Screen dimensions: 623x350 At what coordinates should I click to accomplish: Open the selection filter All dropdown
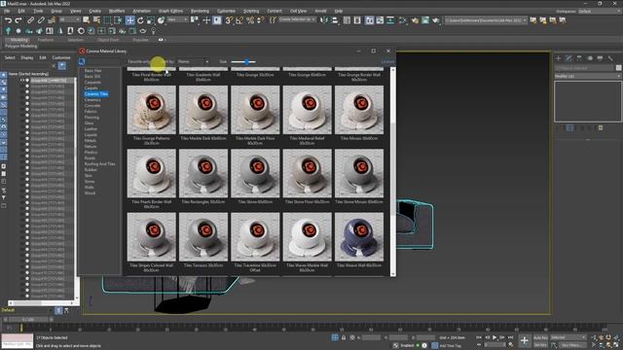click(69, 19)
